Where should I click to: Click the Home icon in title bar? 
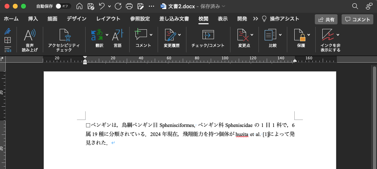pyautogui.click(x=79, y=6)
